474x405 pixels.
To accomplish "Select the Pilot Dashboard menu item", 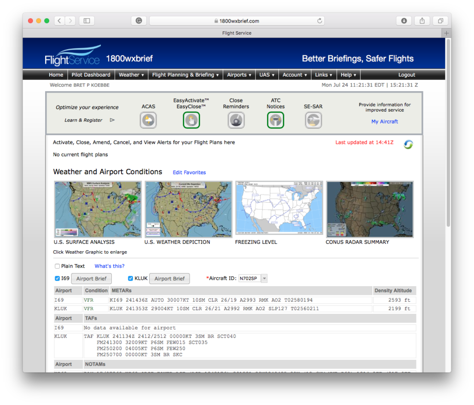I will 91,75.
